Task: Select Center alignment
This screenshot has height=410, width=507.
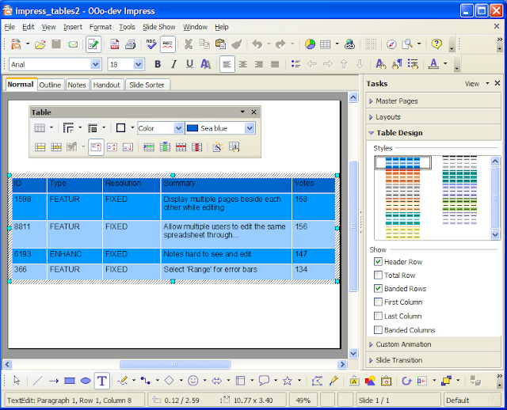Action: click(243, 64)
